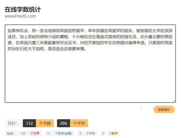Click the 286 character count value
This screenshot has height=138, width=181.
coord(64,123)
